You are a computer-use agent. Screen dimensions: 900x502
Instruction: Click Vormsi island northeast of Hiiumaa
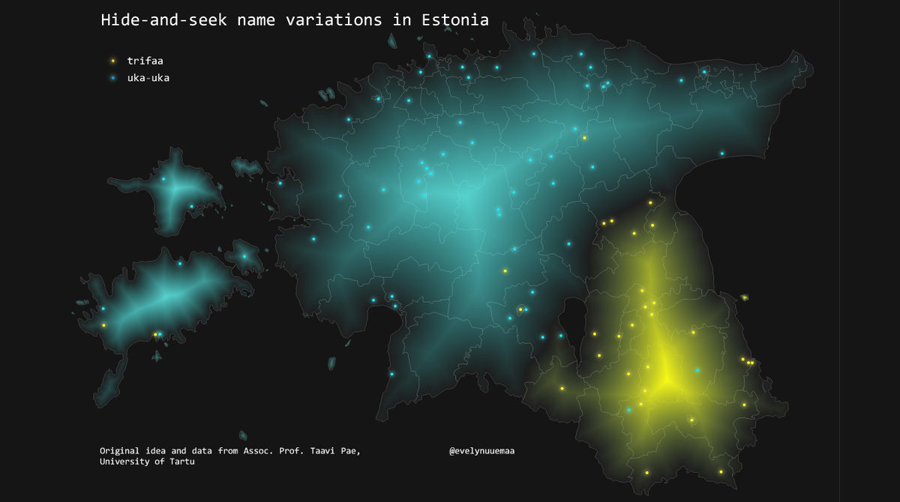click(x=246, y=166)
